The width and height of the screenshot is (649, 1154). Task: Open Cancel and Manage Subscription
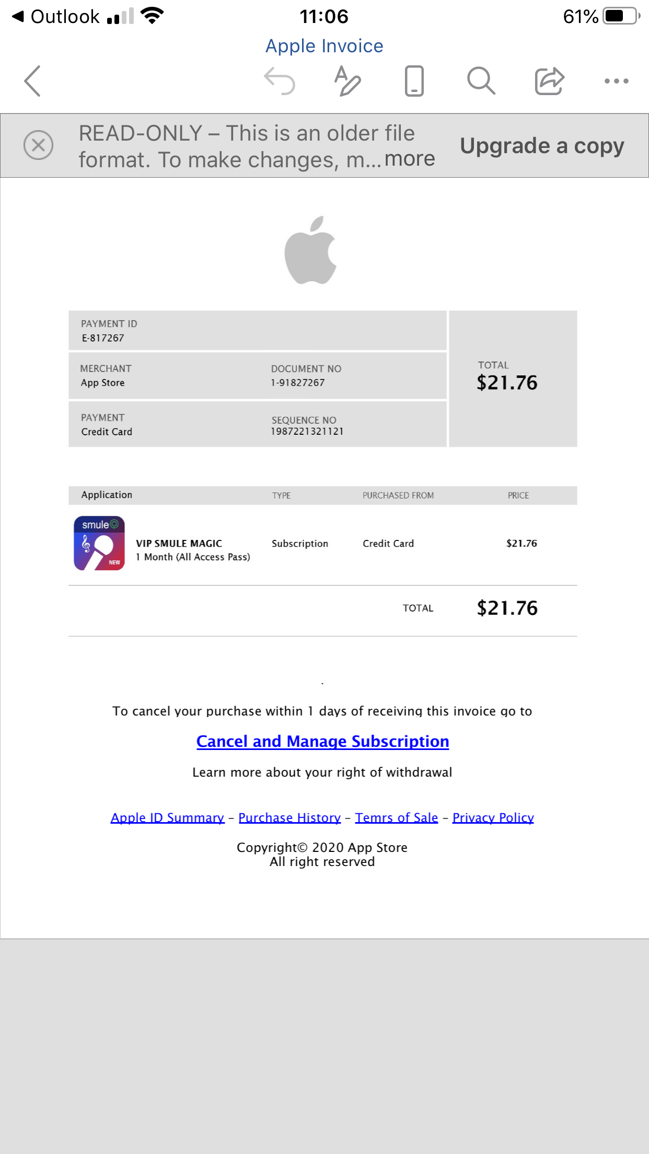322,741
